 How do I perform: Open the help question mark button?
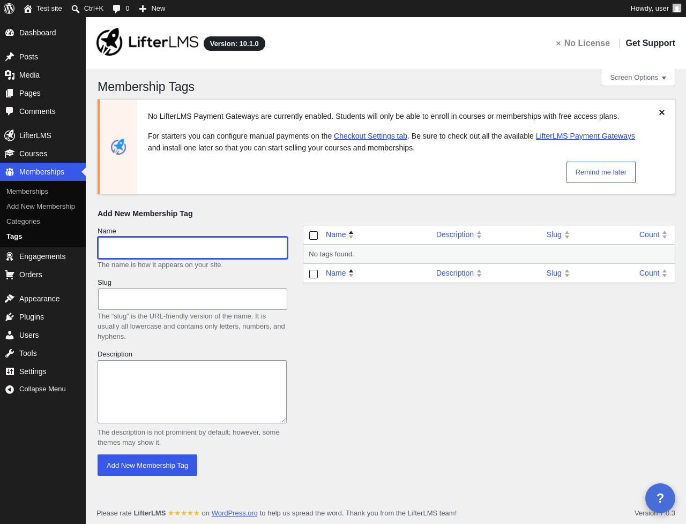pos(660,498)
